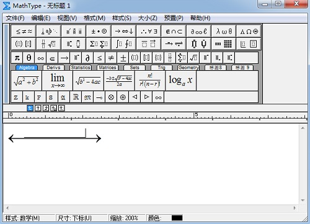The width and height of the screenshot is (310, 224).
Task: Open the set theory symbols palette (∈∩⊂)
Action: tap(174, 31)
